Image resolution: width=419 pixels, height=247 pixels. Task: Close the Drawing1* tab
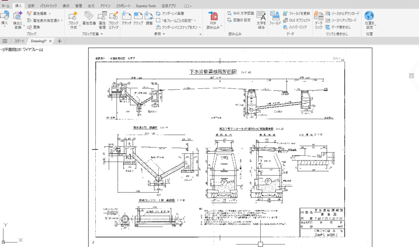point(50,41)
